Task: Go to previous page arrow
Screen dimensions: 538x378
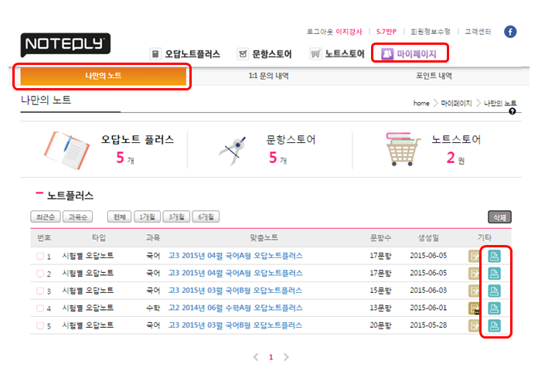Action: 256,357
